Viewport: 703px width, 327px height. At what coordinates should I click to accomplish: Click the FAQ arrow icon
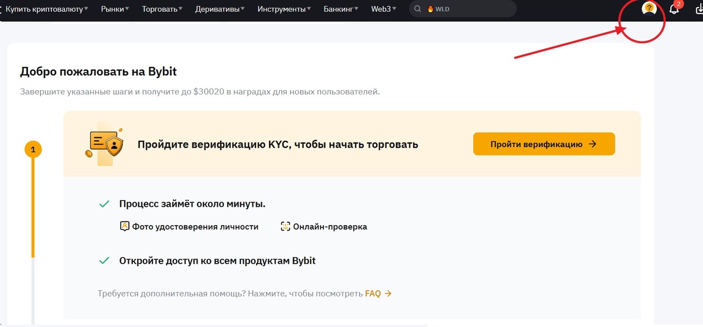pos(388,294)
